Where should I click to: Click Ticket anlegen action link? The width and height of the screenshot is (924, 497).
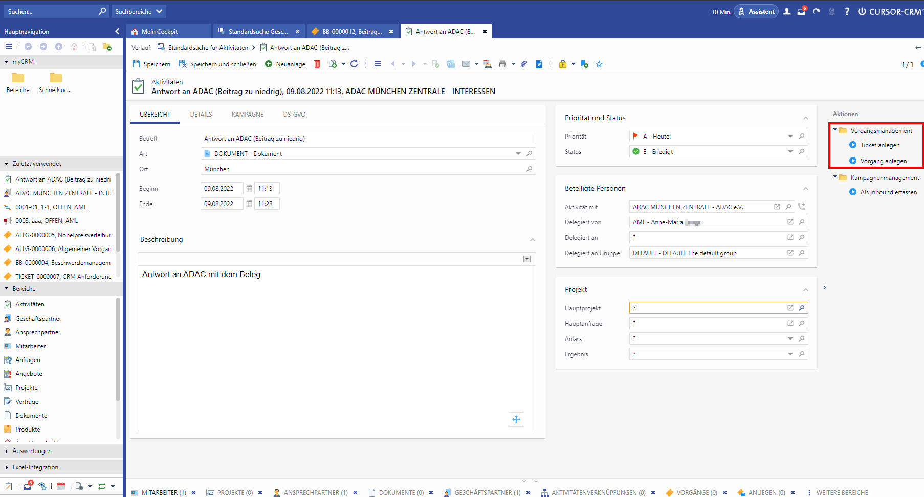880,145
